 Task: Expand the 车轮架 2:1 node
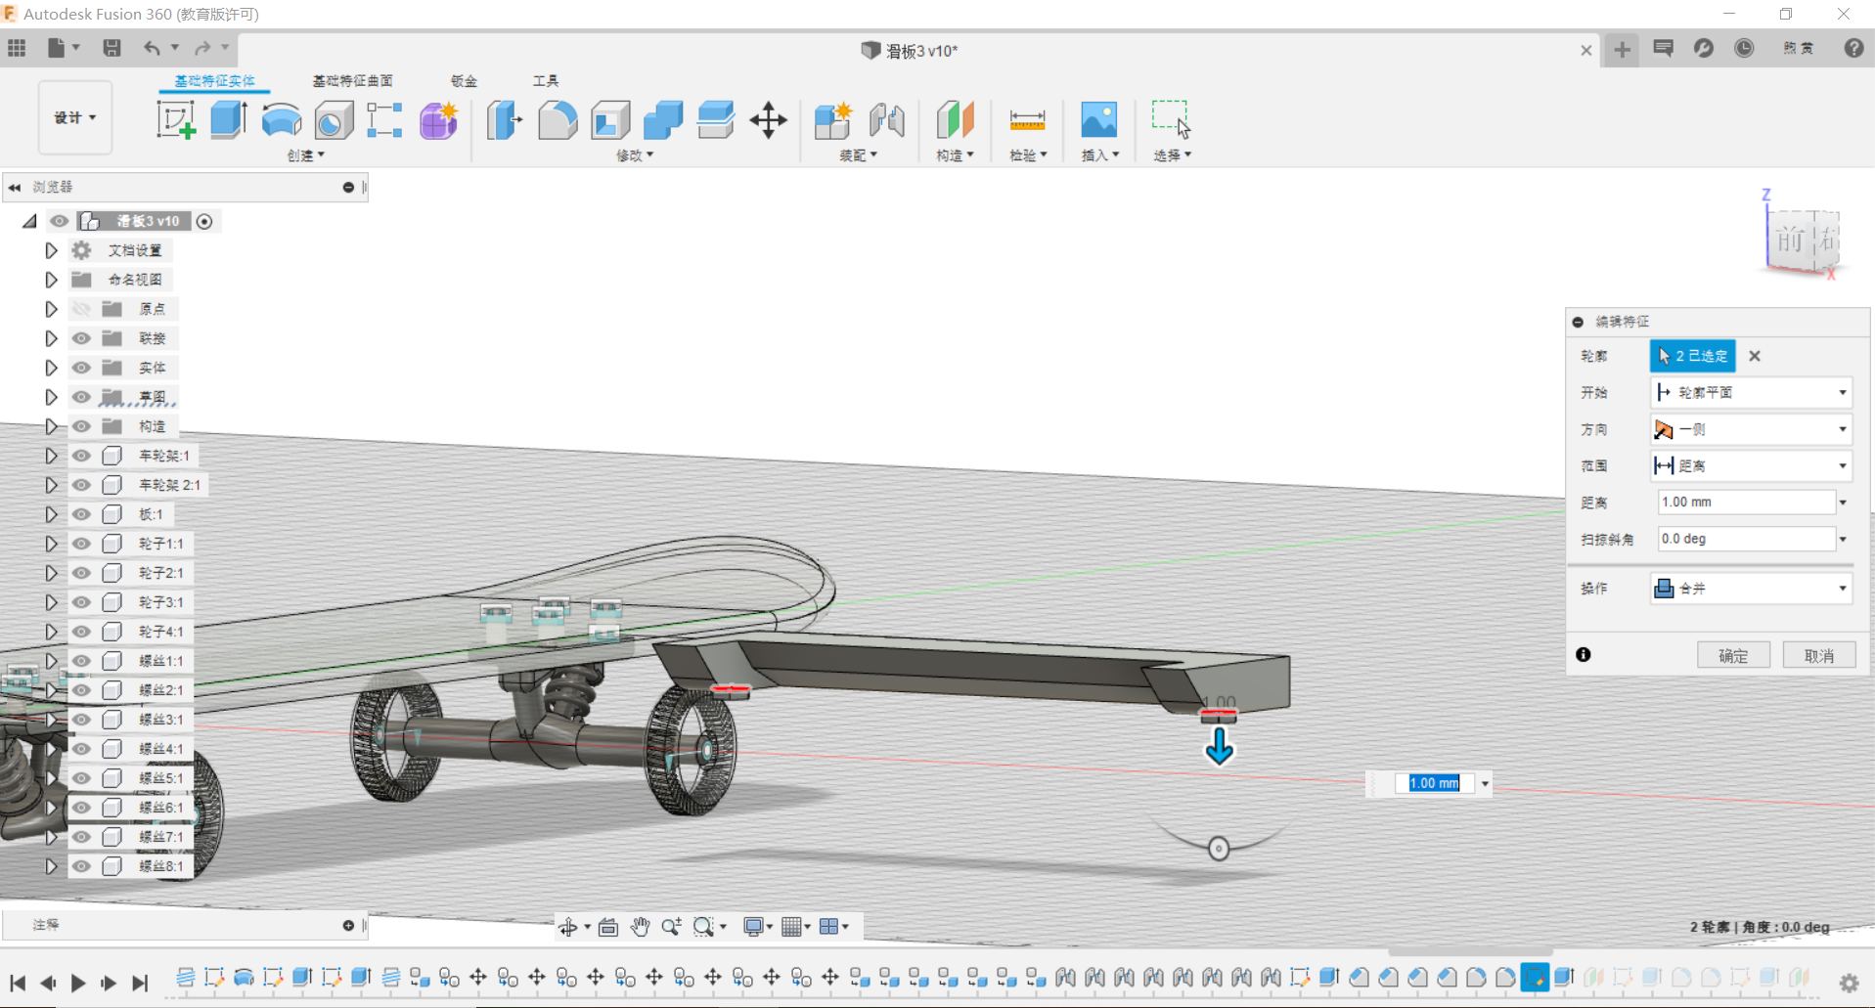51,485
